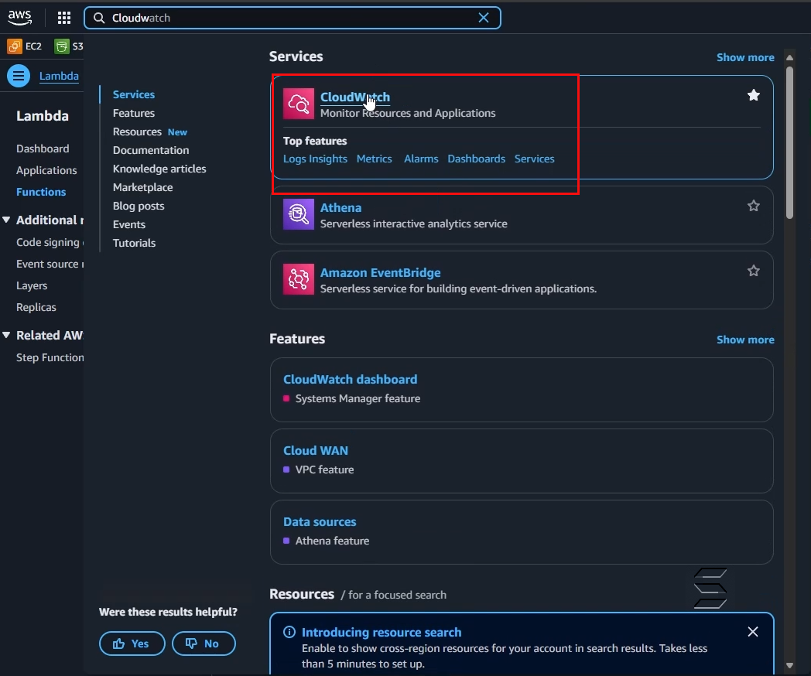Image resolution: width=811 pixels, height=676 pixels.
Task: Select the Resources search category
Action: tap(138, 131)
